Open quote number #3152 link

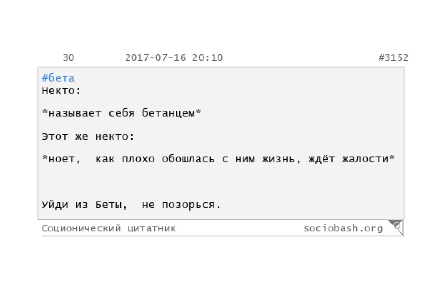click(393, 57)
